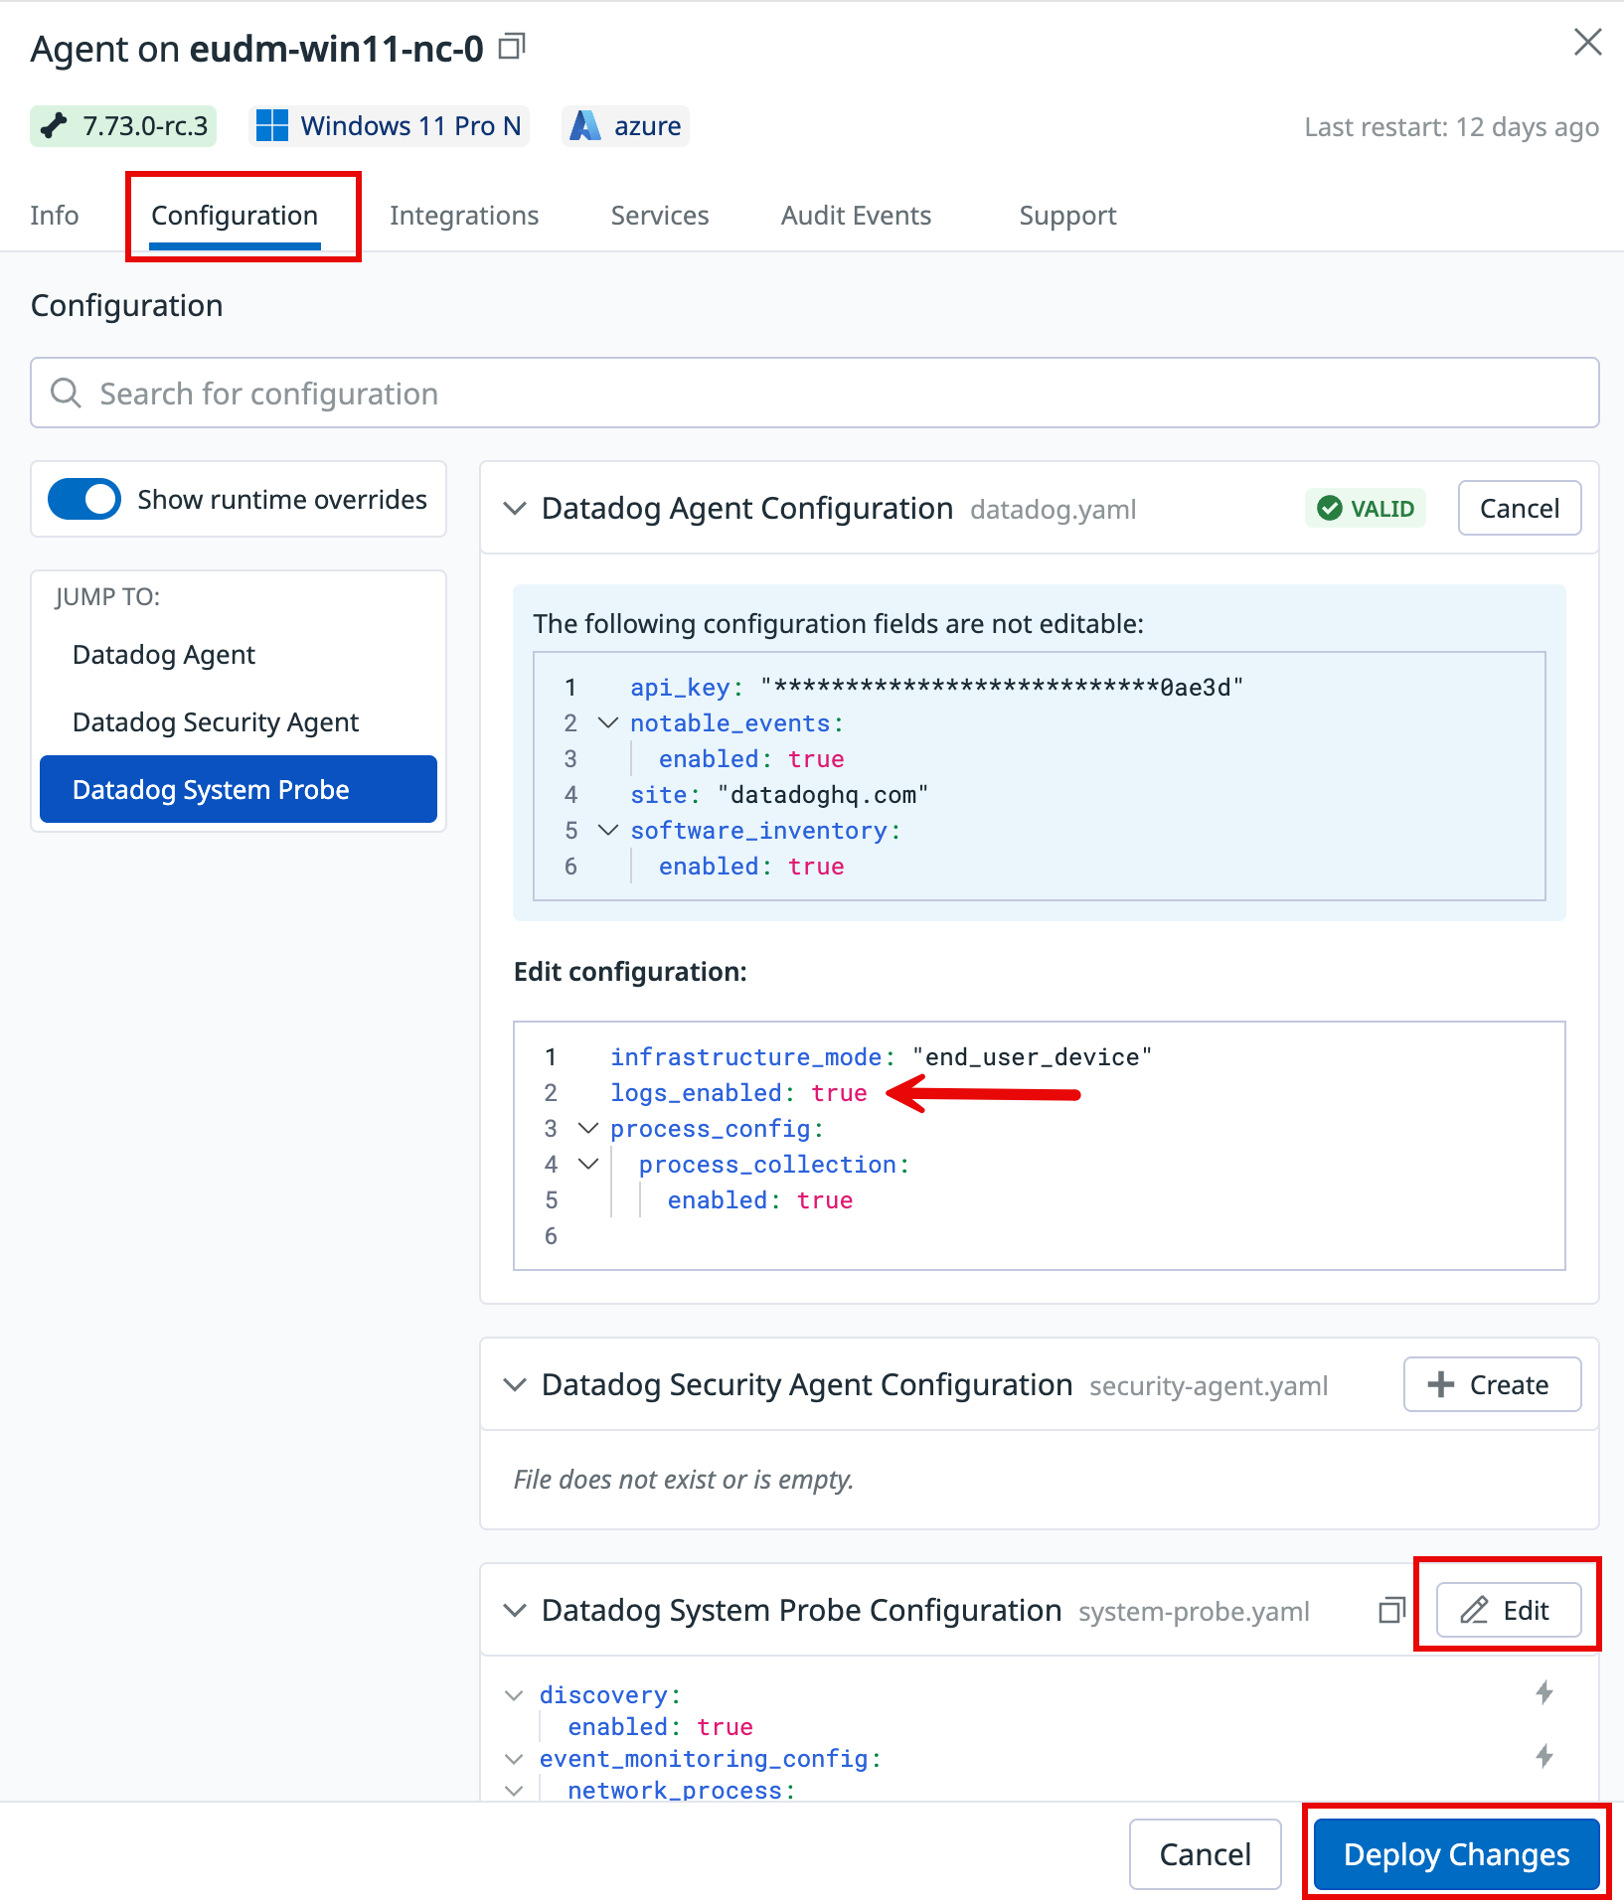Copy agent hostname using icon beside title

511,47
